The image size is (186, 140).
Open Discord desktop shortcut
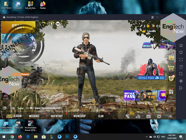coord(18,5)
